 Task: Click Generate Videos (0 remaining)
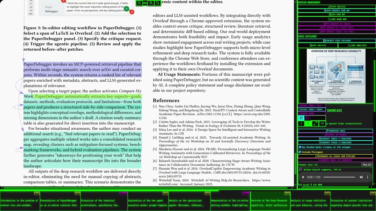tap(335, 142)
